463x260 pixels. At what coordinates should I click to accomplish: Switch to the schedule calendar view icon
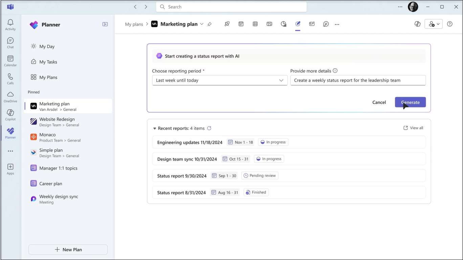tap(241, 24)
